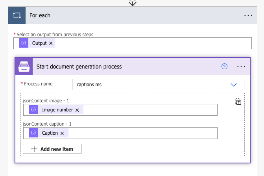Click the Caption token's variable icon
Image resolution: width=264 pixels, height=176 pixels.
click(x=34, y=133)
